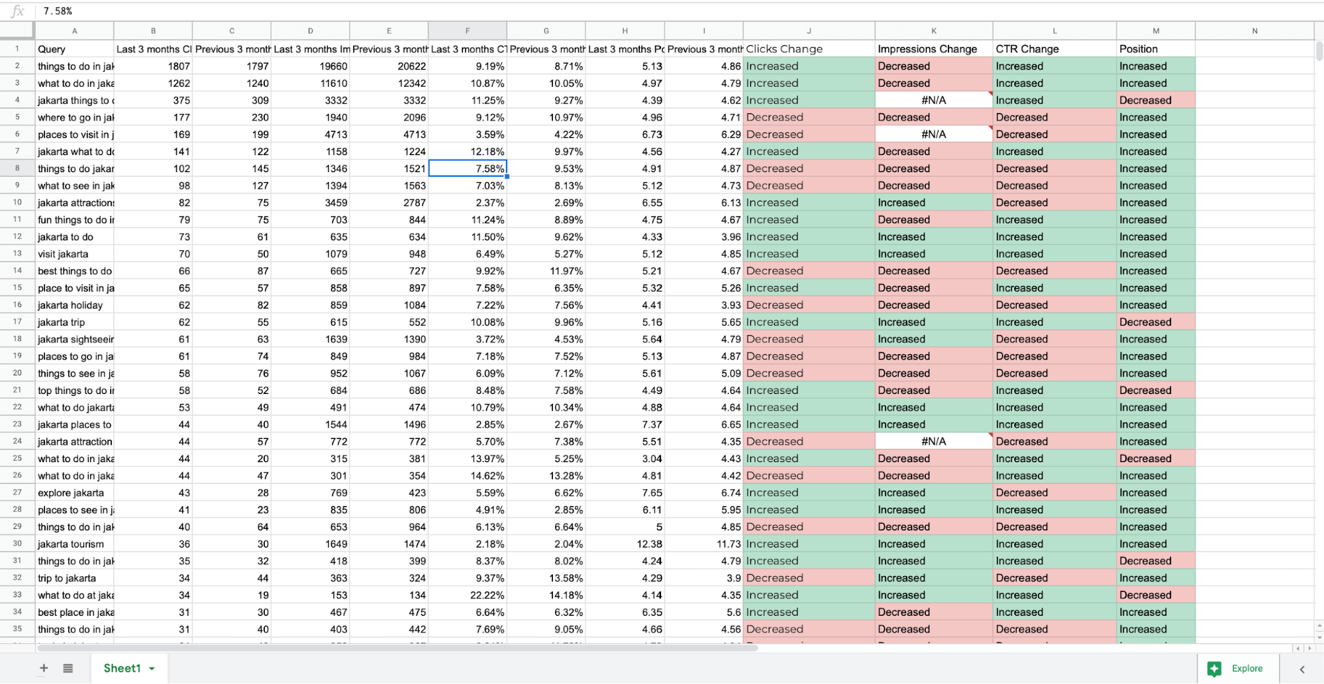The height and width of the screenshot is (684, 1324).
Task: Click the 'jakarta tourism' query cell
Action: [x=74, y=544]
